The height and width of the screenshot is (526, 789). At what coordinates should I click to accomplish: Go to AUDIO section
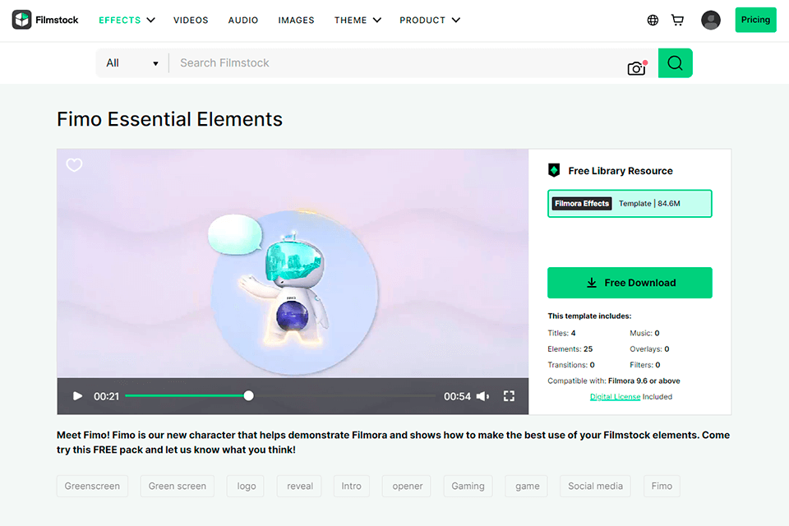[x=243, y=20]
